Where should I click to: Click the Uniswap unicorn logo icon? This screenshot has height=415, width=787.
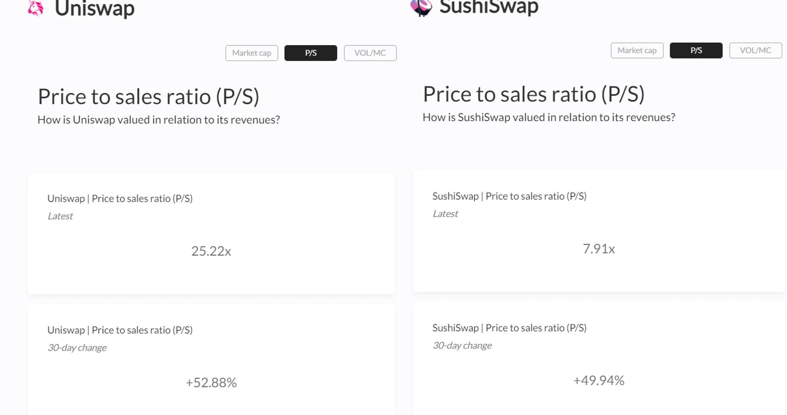coord(36,8)
